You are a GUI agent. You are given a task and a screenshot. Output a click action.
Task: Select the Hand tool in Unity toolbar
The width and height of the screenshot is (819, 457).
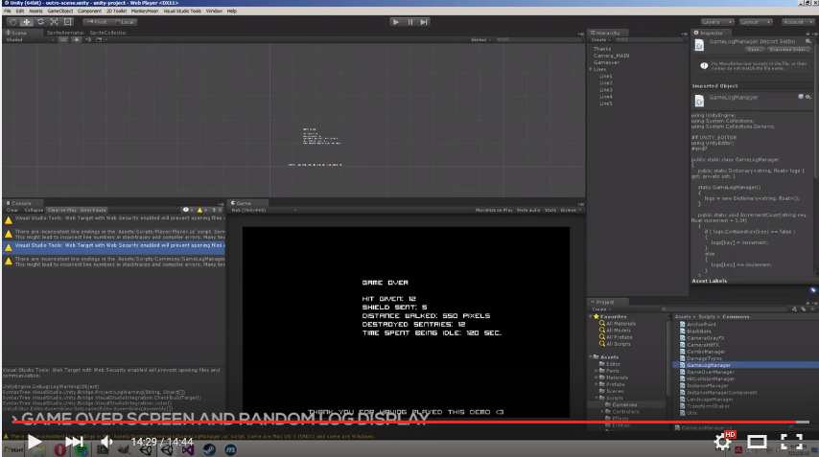[x=12, y=22]
